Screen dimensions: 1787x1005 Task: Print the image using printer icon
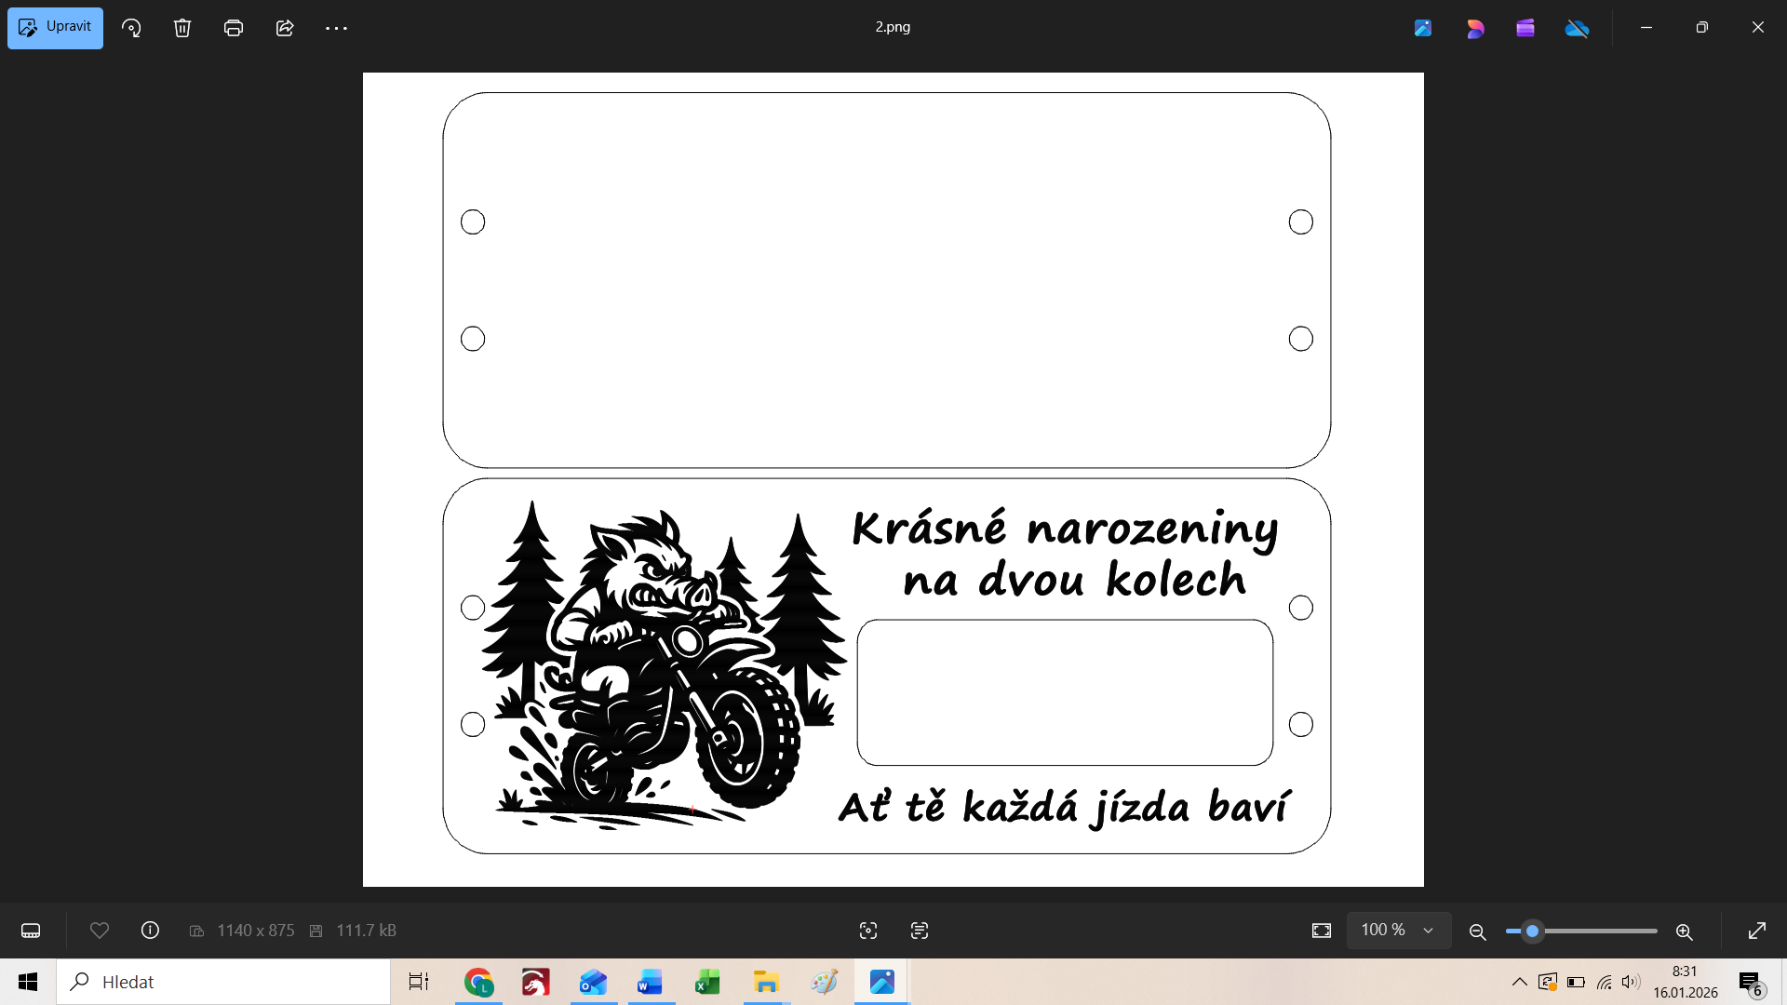coord(234,28)
